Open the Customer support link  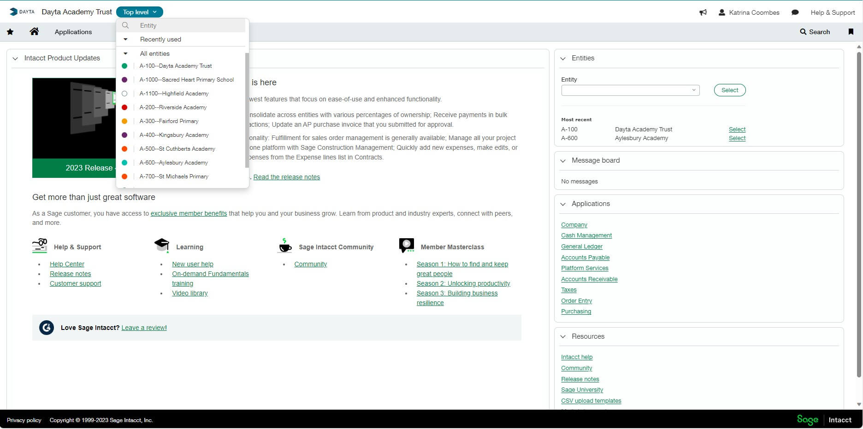[x=76, y=283]
